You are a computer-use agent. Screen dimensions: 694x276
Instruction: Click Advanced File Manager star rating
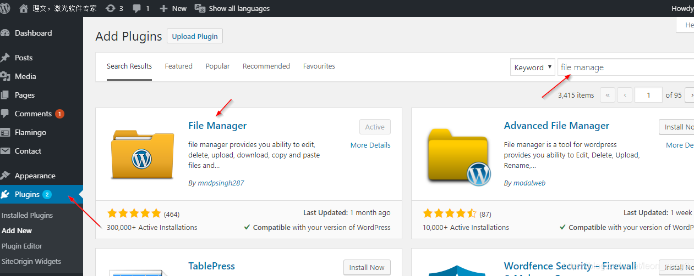450,213
